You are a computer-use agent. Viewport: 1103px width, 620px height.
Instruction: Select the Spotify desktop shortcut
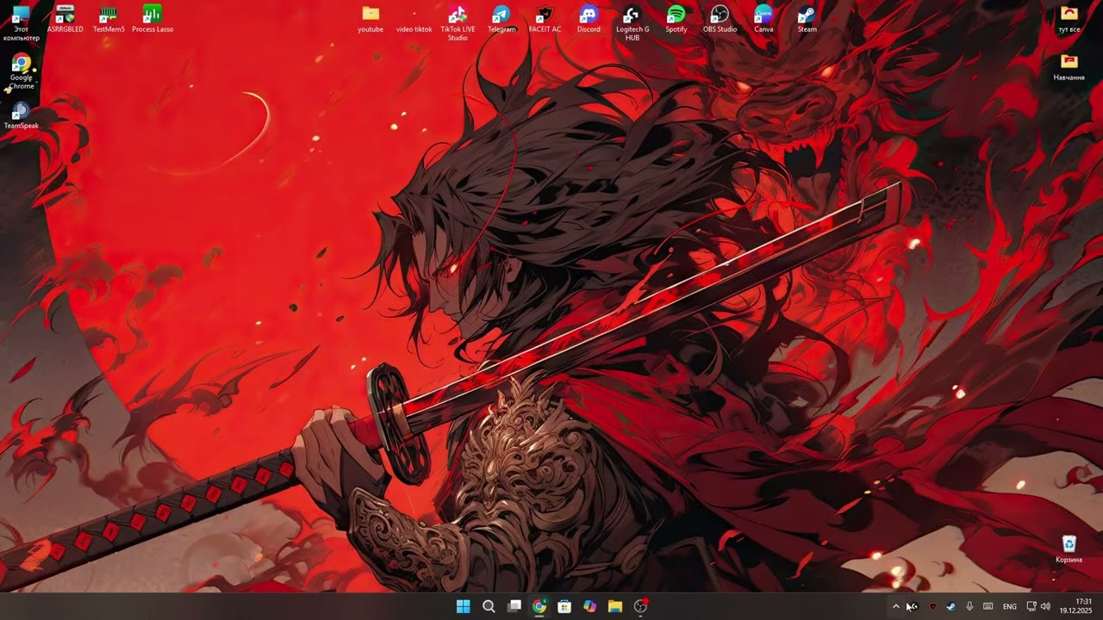676,19
